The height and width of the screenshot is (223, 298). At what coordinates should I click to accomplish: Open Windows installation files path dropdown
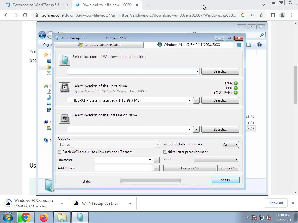(197, 71)
